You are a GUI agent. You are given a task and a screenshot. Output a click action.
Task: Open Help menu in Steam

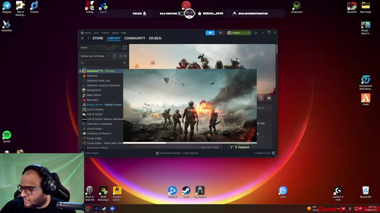click(x=124, y=33)
